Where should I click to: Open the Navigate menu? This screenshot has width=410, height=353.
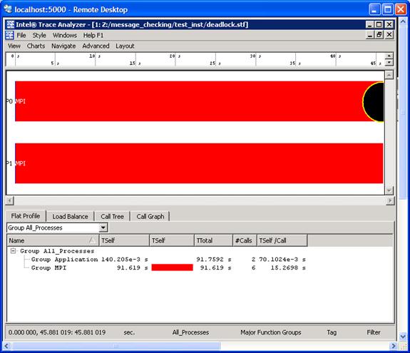point(63,46)
